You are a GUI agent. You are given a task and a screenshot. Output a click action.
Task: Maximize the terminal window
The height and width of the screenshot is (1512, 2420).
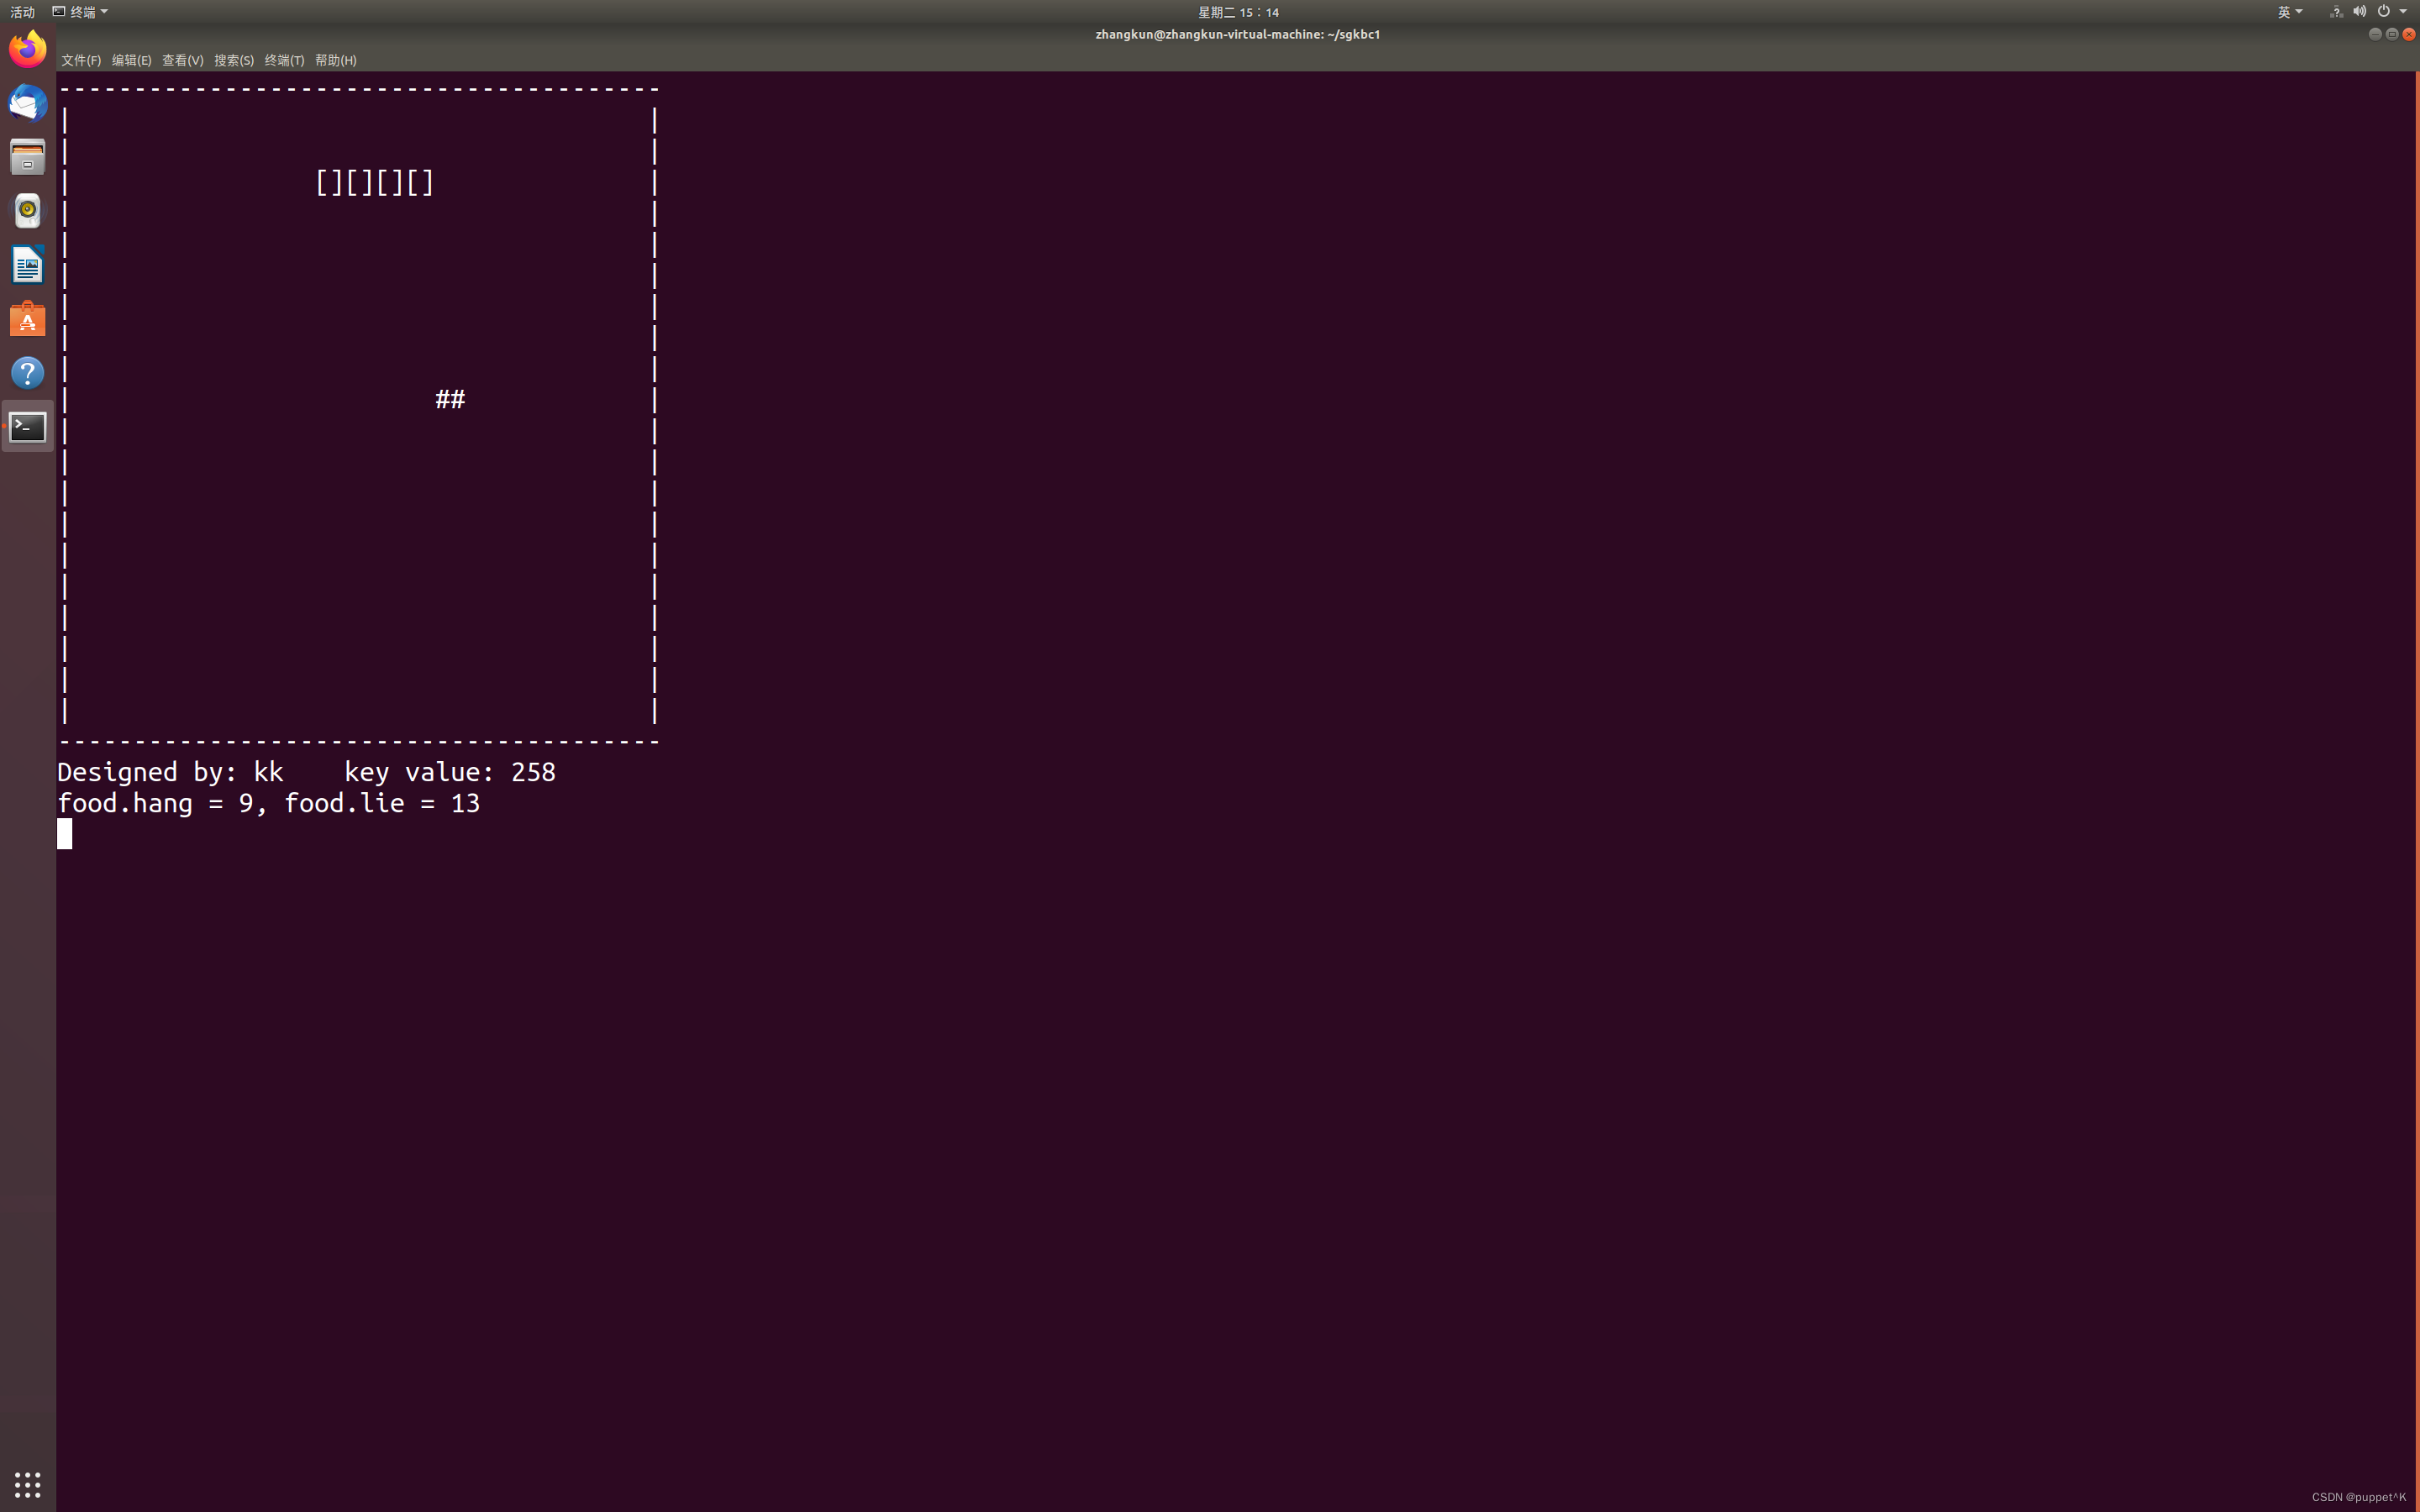click(2392, 34)
